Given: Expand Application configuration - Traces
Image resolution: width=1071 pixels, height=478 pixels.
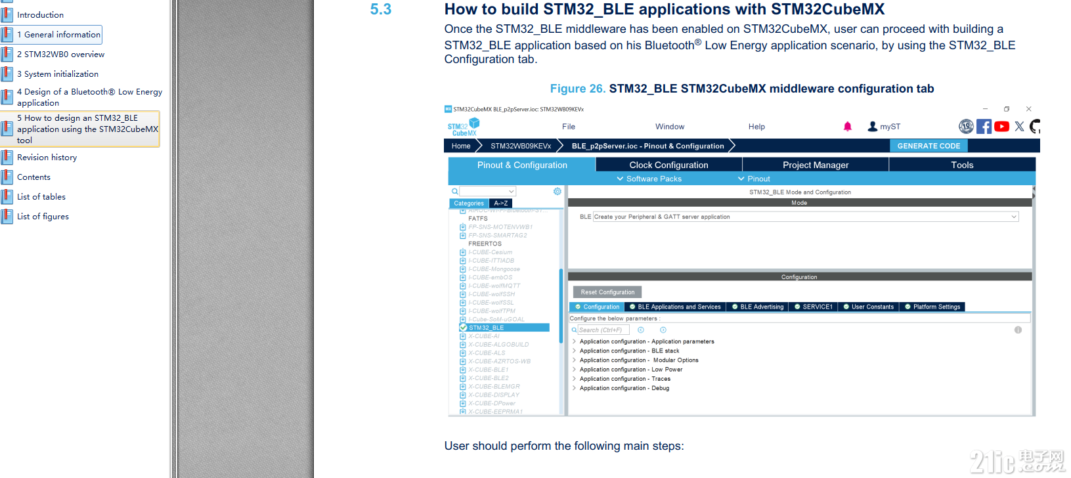Looking at the screenshot, I should 574,379.
